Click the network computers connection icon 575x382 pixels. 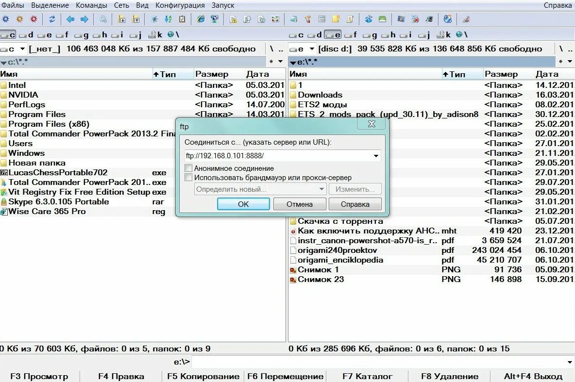[x=215, y=19]
